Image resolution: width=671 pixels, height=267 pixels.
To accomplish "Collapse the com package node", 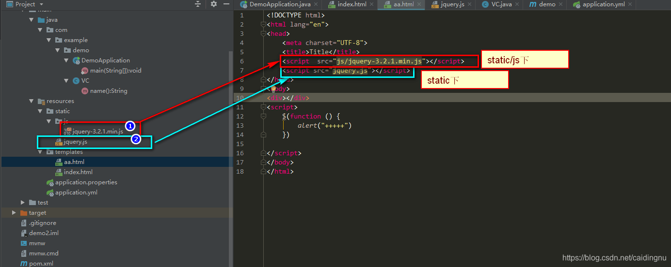I will [x=40, y=30].
